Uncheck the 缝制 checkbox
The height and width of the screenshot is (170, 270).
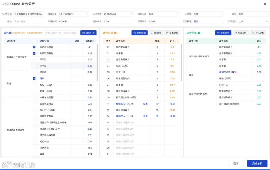point(34,78)
